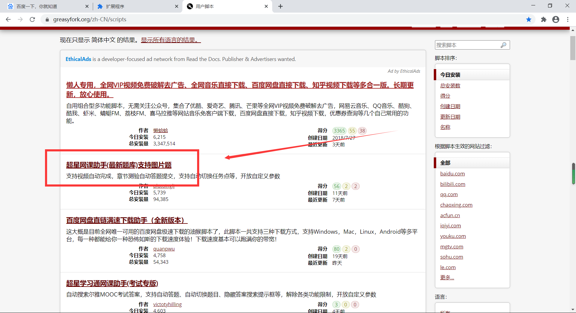The image size is (576, 313).
Task: Select 今日安装 sort option
Action: [450, 75]
